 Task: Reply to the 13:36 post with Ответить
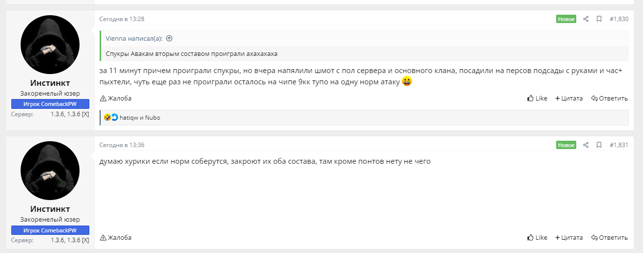click(x=609, y=237)
